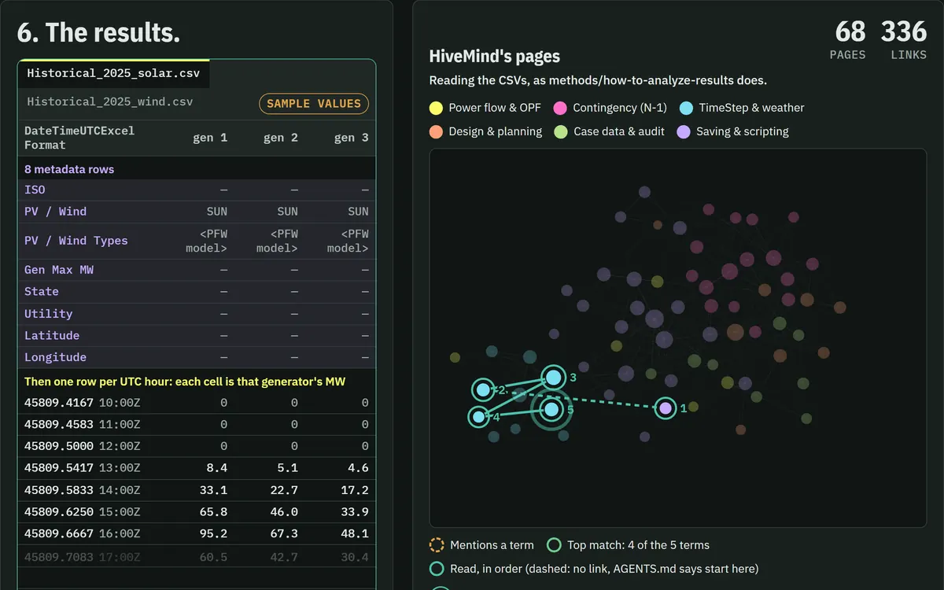Click the PV / Wind Types row label
Image resolution: width=944 pixels, height=590 pixels.
[76, 241]
